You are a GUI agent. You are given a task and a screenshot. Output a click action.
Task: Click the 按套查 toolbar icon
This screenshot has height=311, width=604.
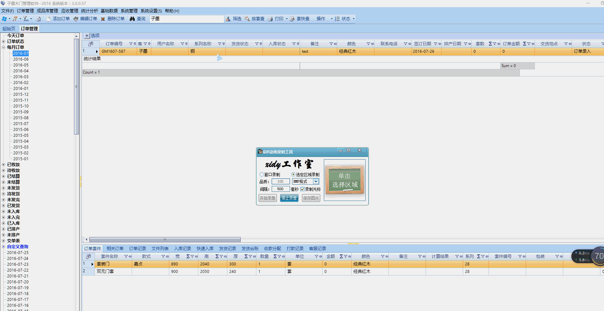tap(247, 19)
